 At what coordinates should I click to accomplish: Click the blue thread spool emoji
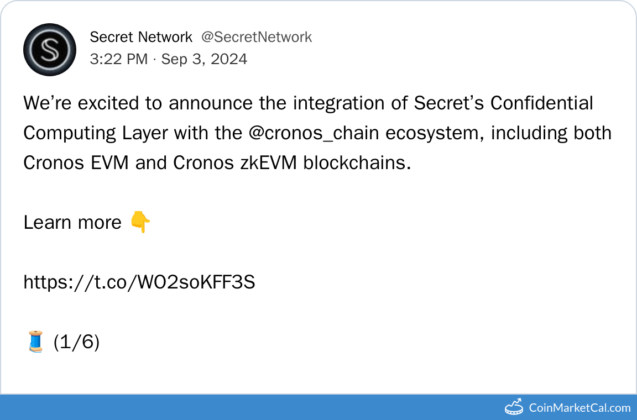click(35, 342)
